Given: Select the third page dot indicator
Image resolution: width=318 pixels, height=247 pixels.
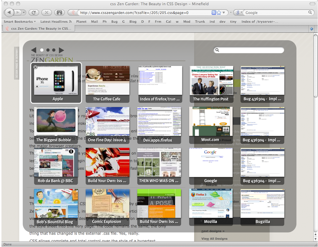Looking at the screenshot, I should tap(54, 50).
